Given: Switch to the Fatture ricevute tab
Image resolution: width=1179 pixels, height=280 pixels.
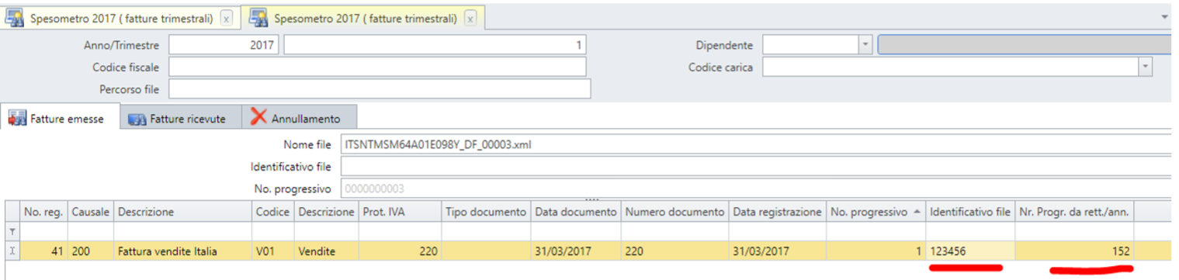Looking at the screenshot, I should pyautogui.click(x=180, y=119).
